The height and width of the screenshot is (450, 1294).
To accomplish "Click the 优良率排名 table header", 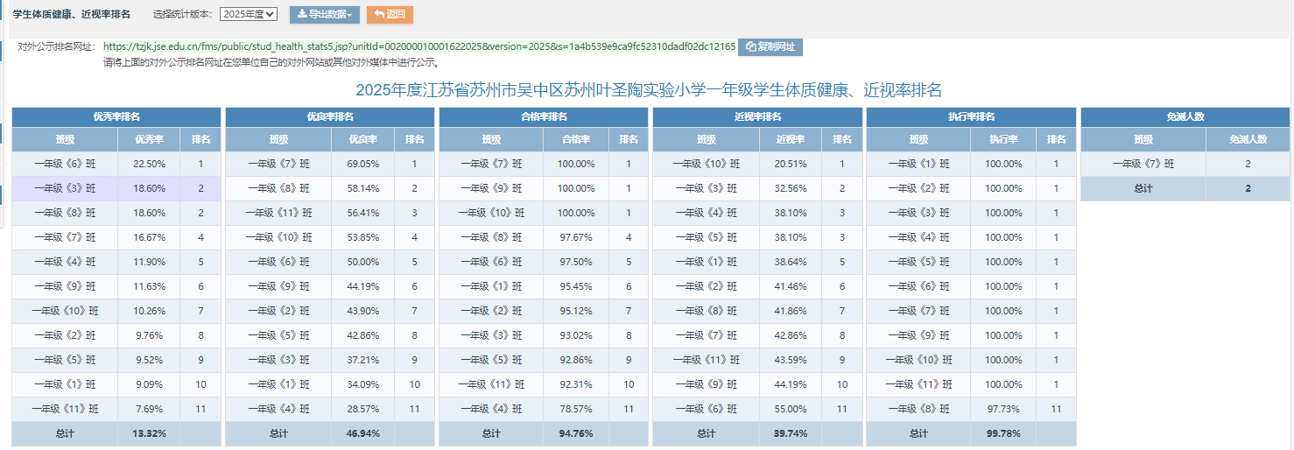I will 330,116.
